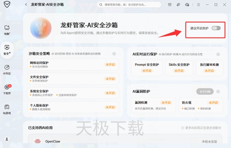Click 未开启 status on 文件安全保护
This screenshot has width=231, height=148.
[110, 79]
